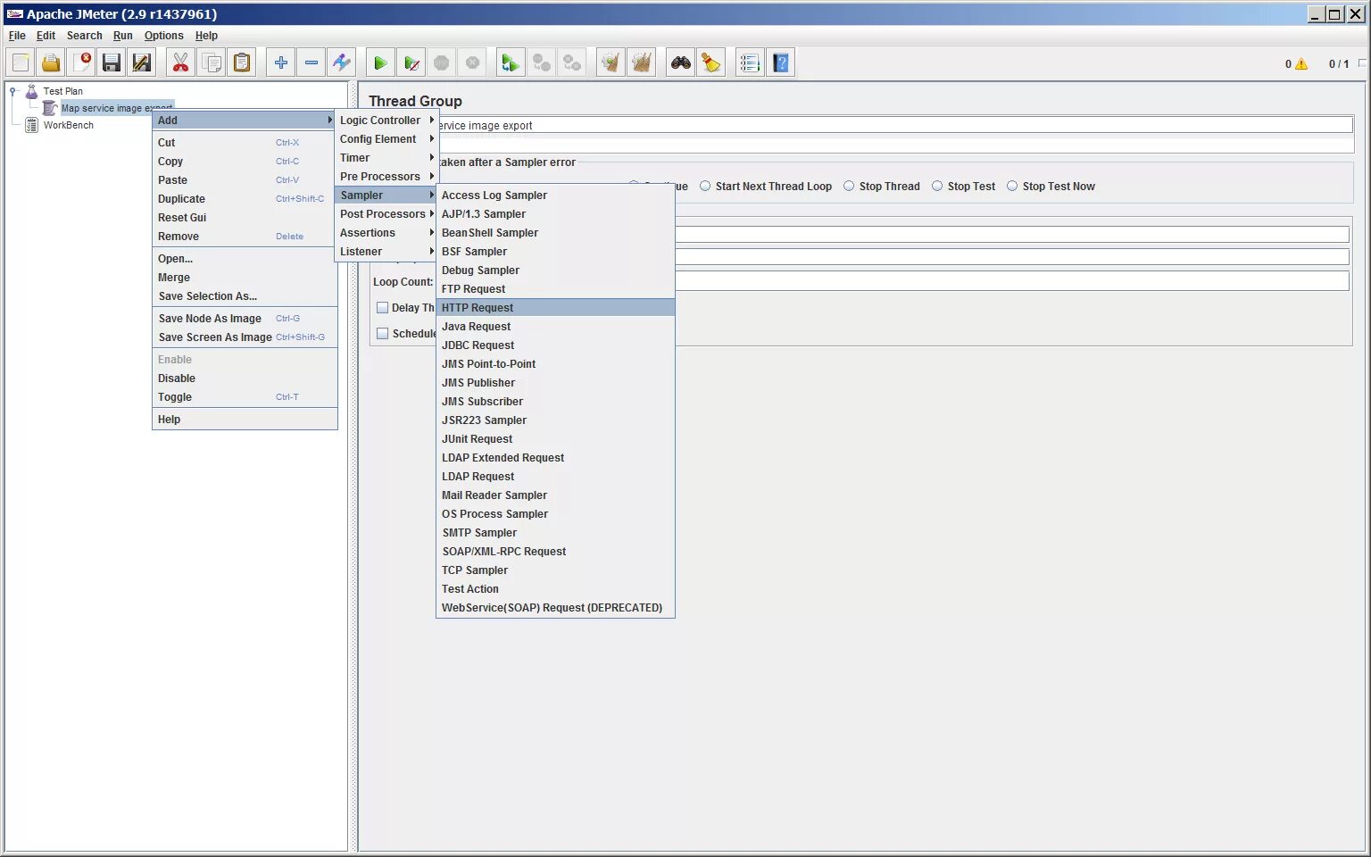Click the Collapse All minus icon
The image size is (1371, 857).
pos(312,62)
